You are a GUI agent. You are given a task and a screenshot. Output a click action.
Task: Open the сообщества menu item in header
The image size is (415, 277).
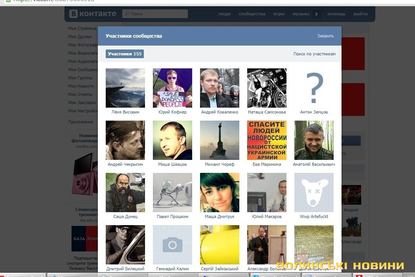252,14
